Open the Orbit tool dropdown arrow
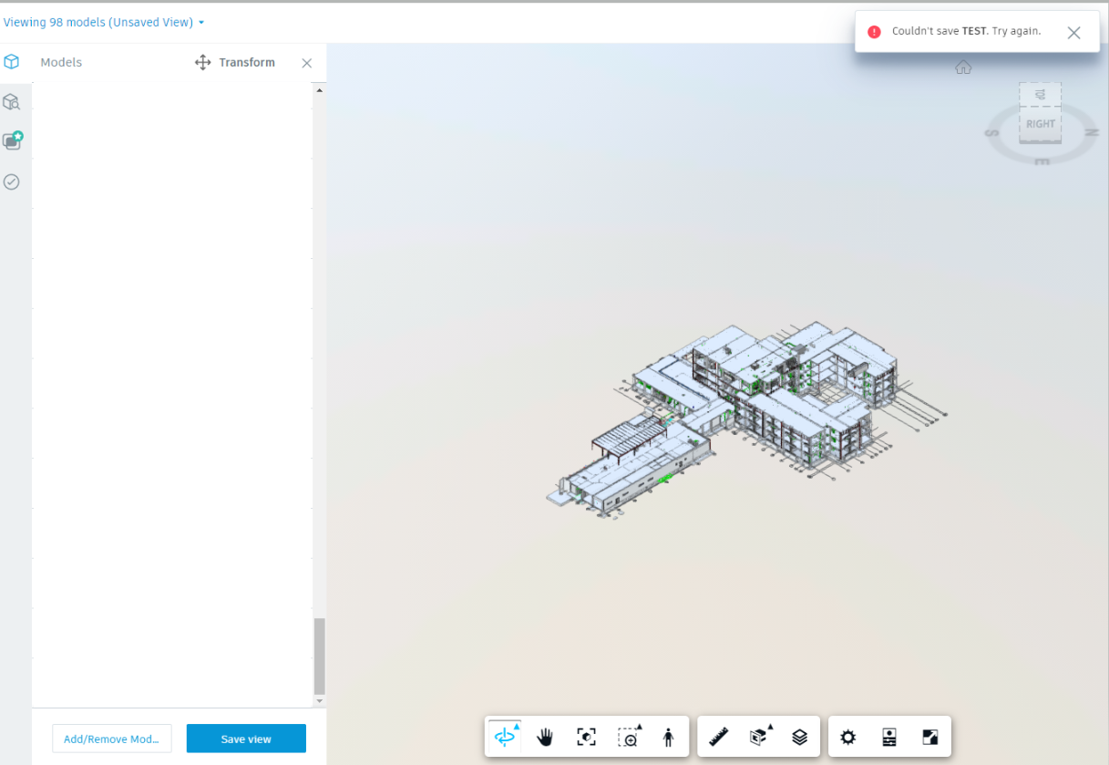 coord(518,725)
